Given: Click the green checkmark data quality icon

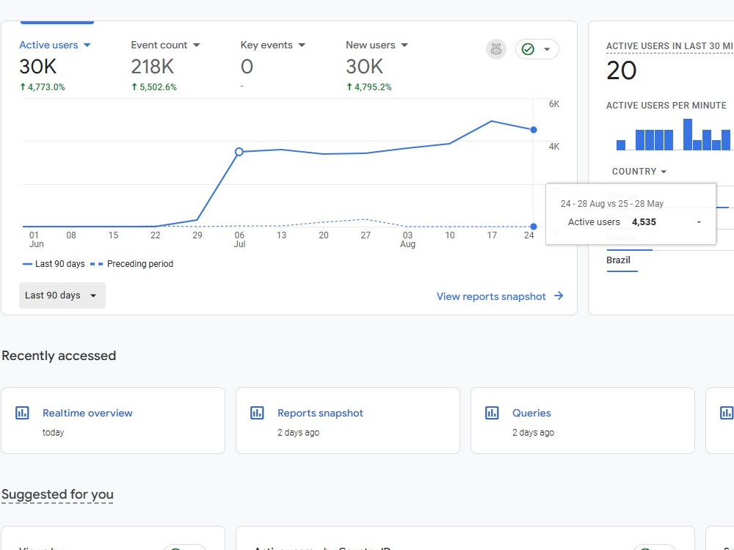Looking at the screenshot, I should pyautogui.click(x=528, y=49).
